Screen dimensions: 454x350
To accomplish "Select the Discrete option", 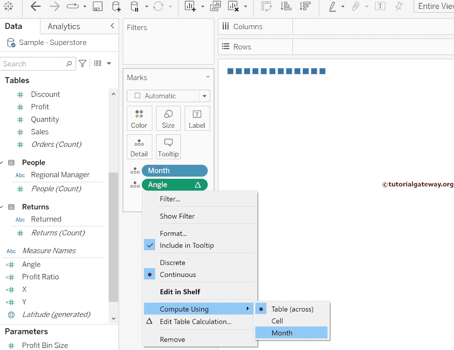I will coord(172,263).
